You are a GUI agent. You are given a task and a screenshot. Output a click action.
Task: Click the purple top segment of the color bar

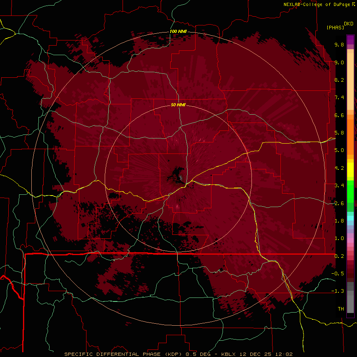[x=350, y=40]
